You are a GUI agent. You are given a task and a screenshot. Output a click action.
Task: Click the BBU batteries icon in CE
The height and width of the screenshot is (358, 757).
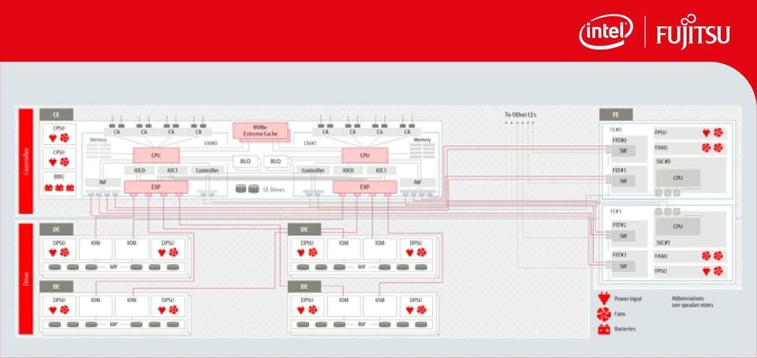click(60, 188)
